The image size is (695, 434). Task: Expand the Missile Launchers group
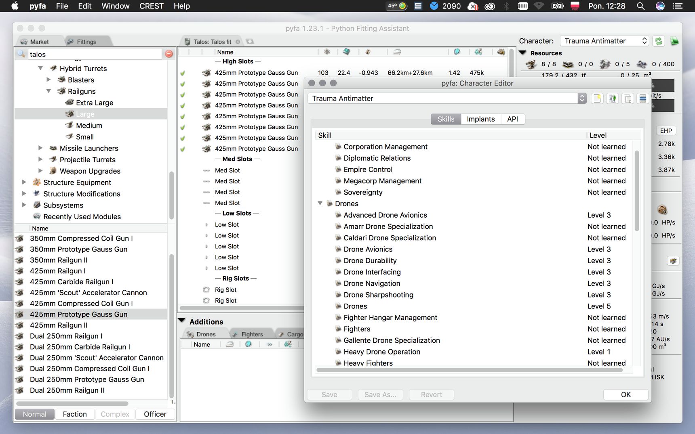click(40, 148)
